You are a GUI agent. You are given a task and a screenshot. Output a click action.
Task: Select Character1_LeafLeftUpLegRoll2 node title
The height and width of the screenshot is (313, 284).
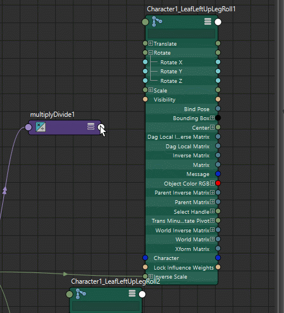(116, 281)
